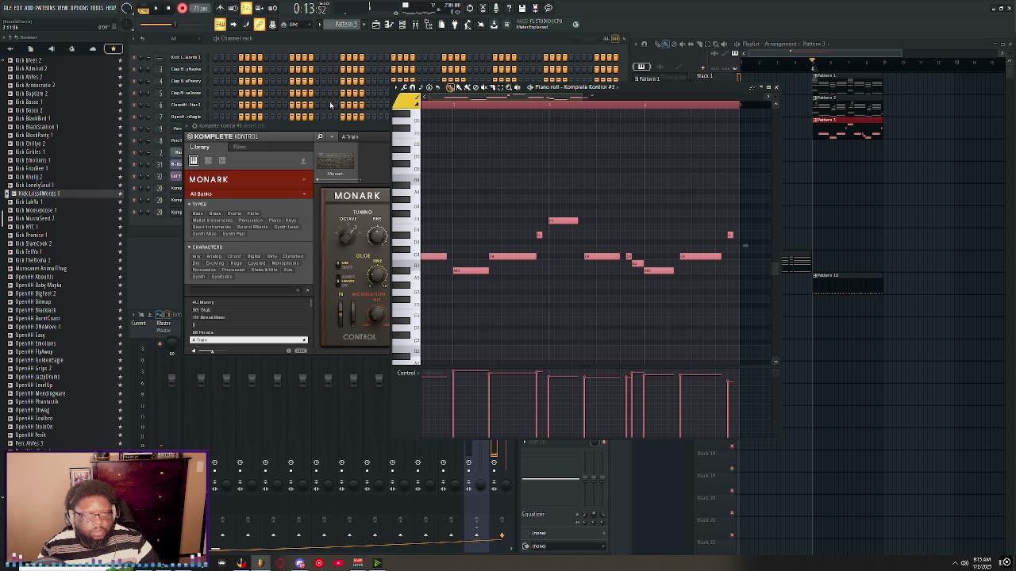Click the play transport button
Screen dimensions: 1016x571
point(156,9)
